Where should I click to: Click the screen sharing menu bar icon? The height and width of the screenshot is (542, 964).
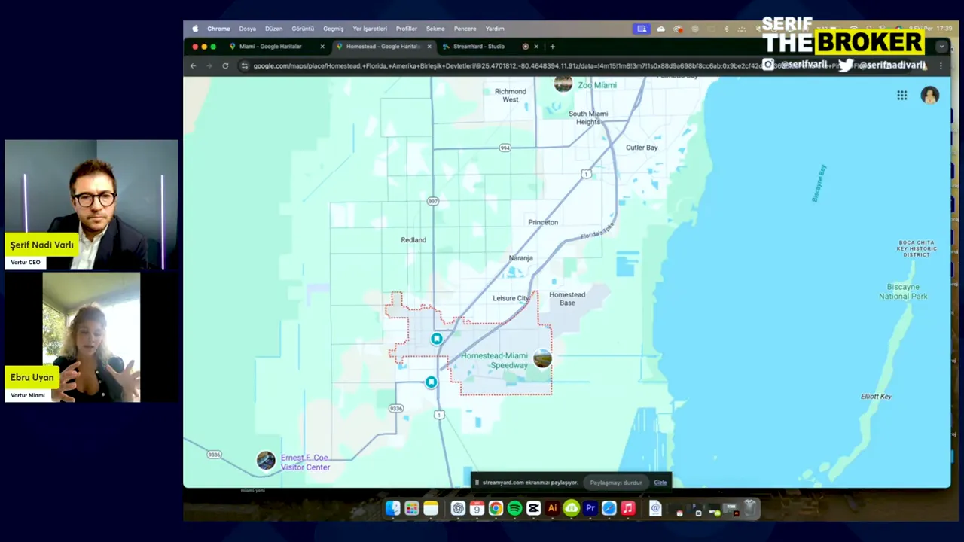pyautogui.click(x=642, y=29)
